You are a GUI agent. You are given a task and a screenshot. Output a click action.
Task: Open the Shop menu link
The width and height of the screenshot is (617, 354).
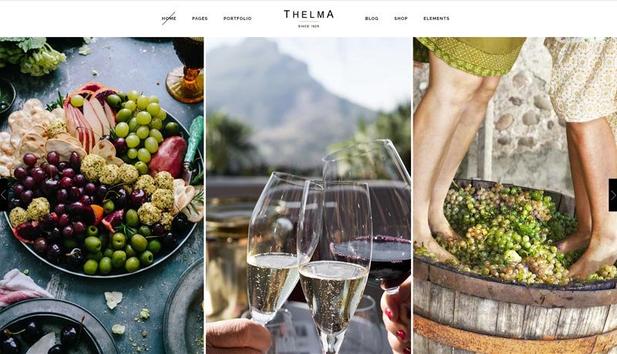point(401,19)
